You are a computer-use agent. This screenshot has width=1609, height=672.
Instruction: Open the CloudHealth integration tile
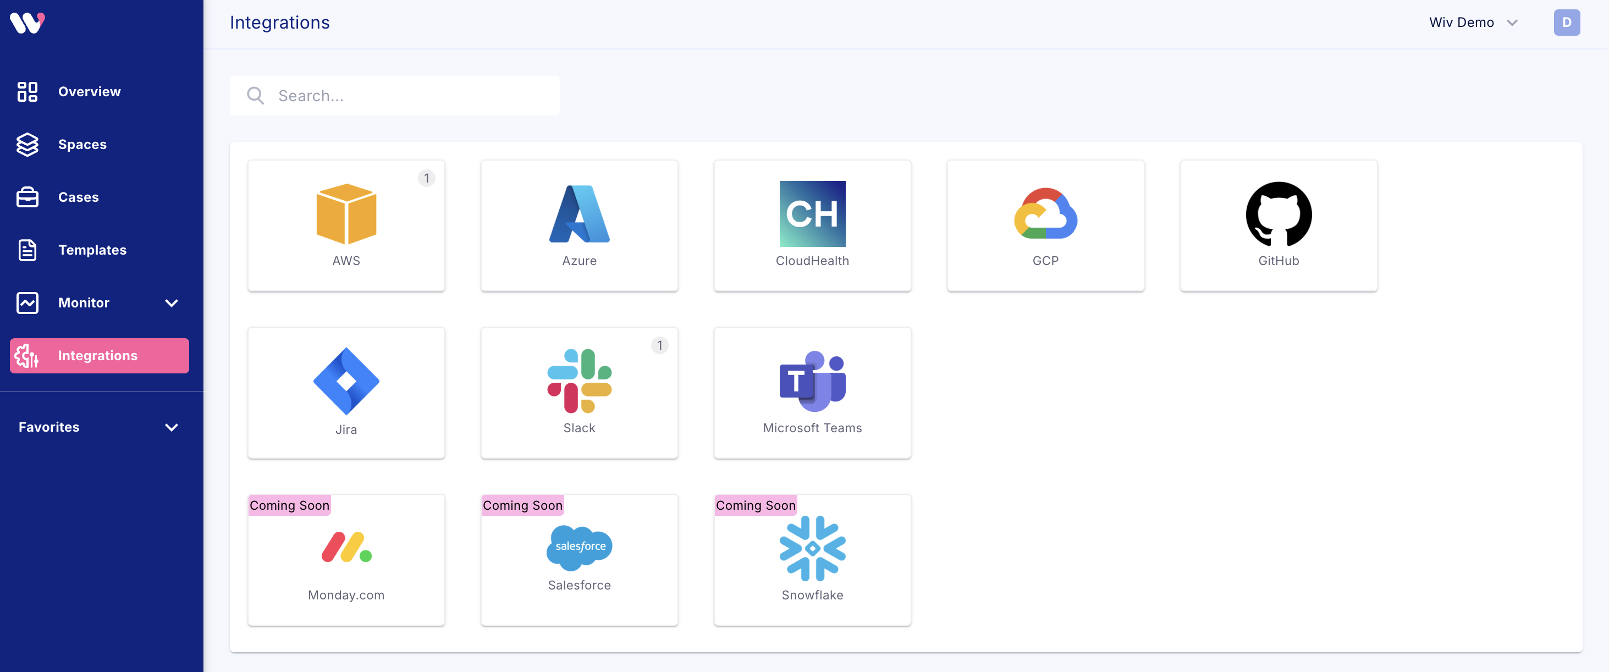point(812,225)
